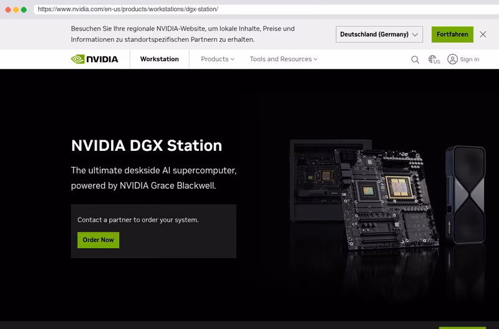The image size is (499, 329).
Task: Open the site search magnifier icon
Action: (415, 59)
